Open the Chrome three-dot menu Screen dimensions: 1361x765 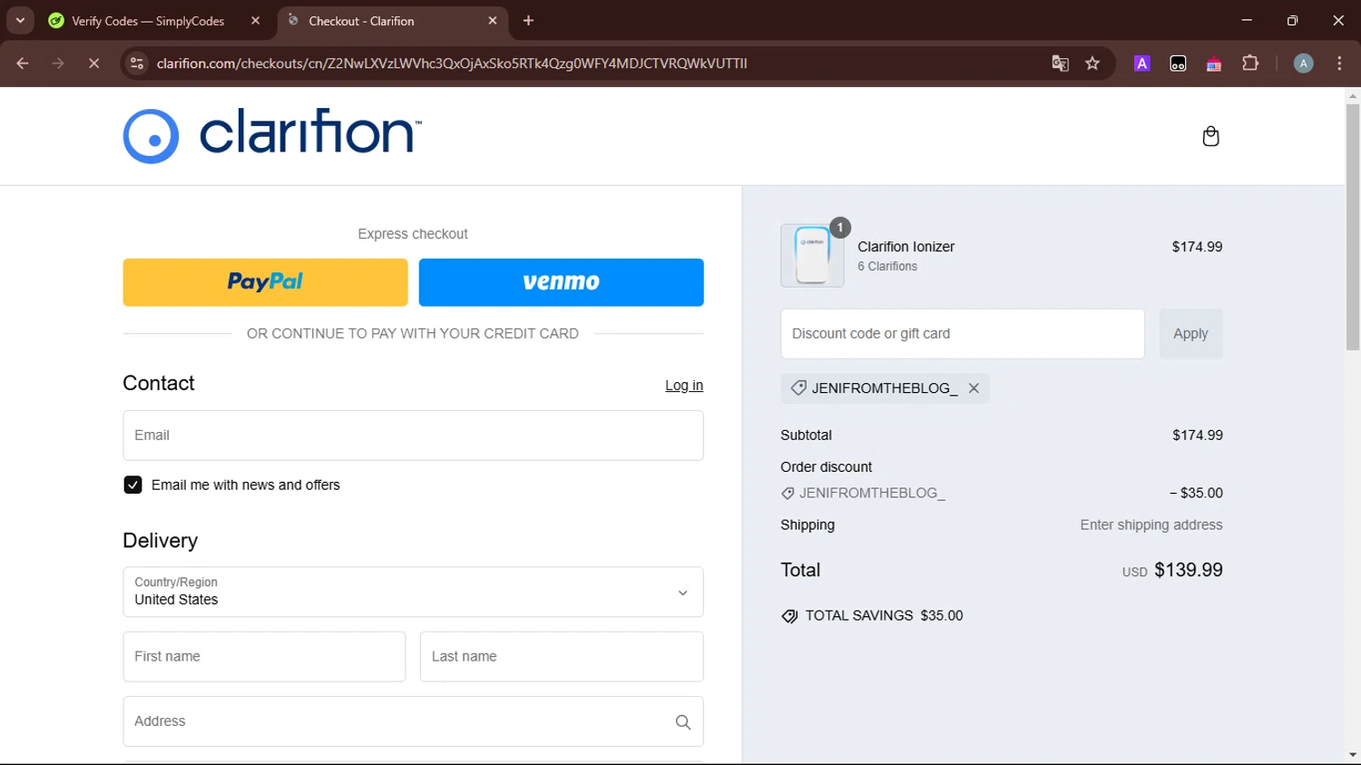click(x=1340, y=64)
